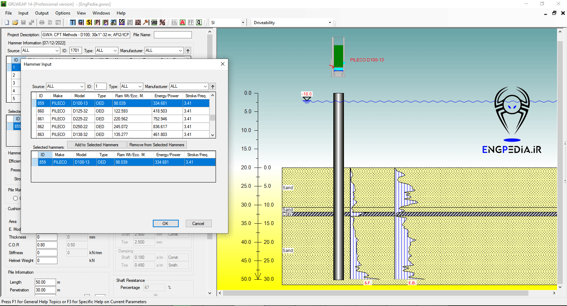Click the red A toolbar icon
This screenshot has height=306, width=567.
click(x=183, y=22)
